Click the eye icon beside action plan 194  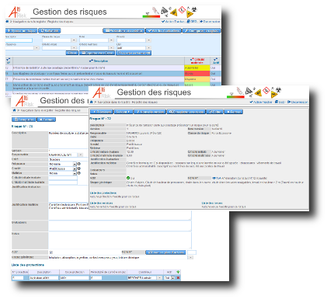pyautogui.click(x=214, y=178)
